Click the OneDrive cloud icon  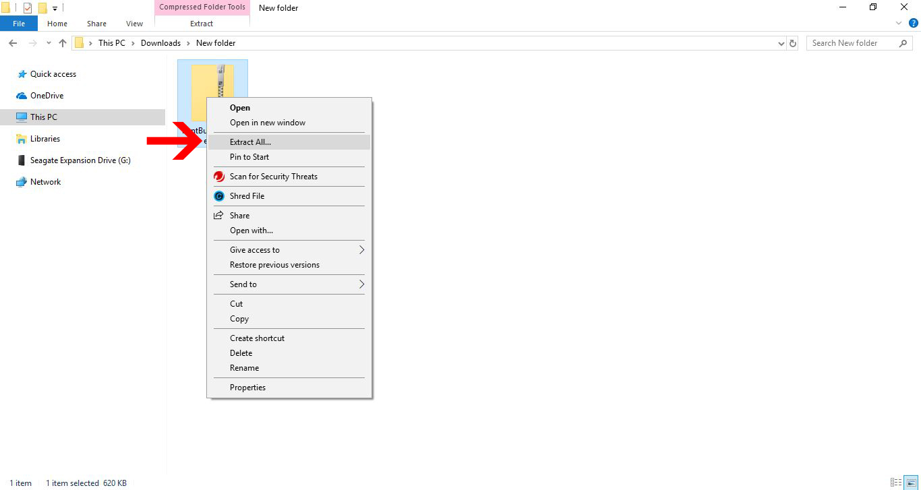pyautogui.click(x=22, y=96)
